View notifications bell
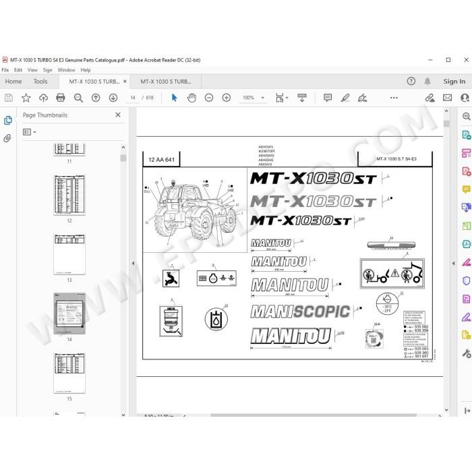The height and width of the screenshot is (472, 472). coord(427,81)
